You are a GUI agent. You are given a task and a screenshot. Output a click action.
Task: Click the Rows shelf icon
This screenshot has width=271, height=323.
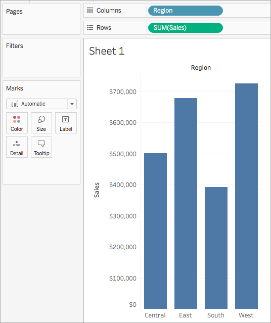[90, 27]
